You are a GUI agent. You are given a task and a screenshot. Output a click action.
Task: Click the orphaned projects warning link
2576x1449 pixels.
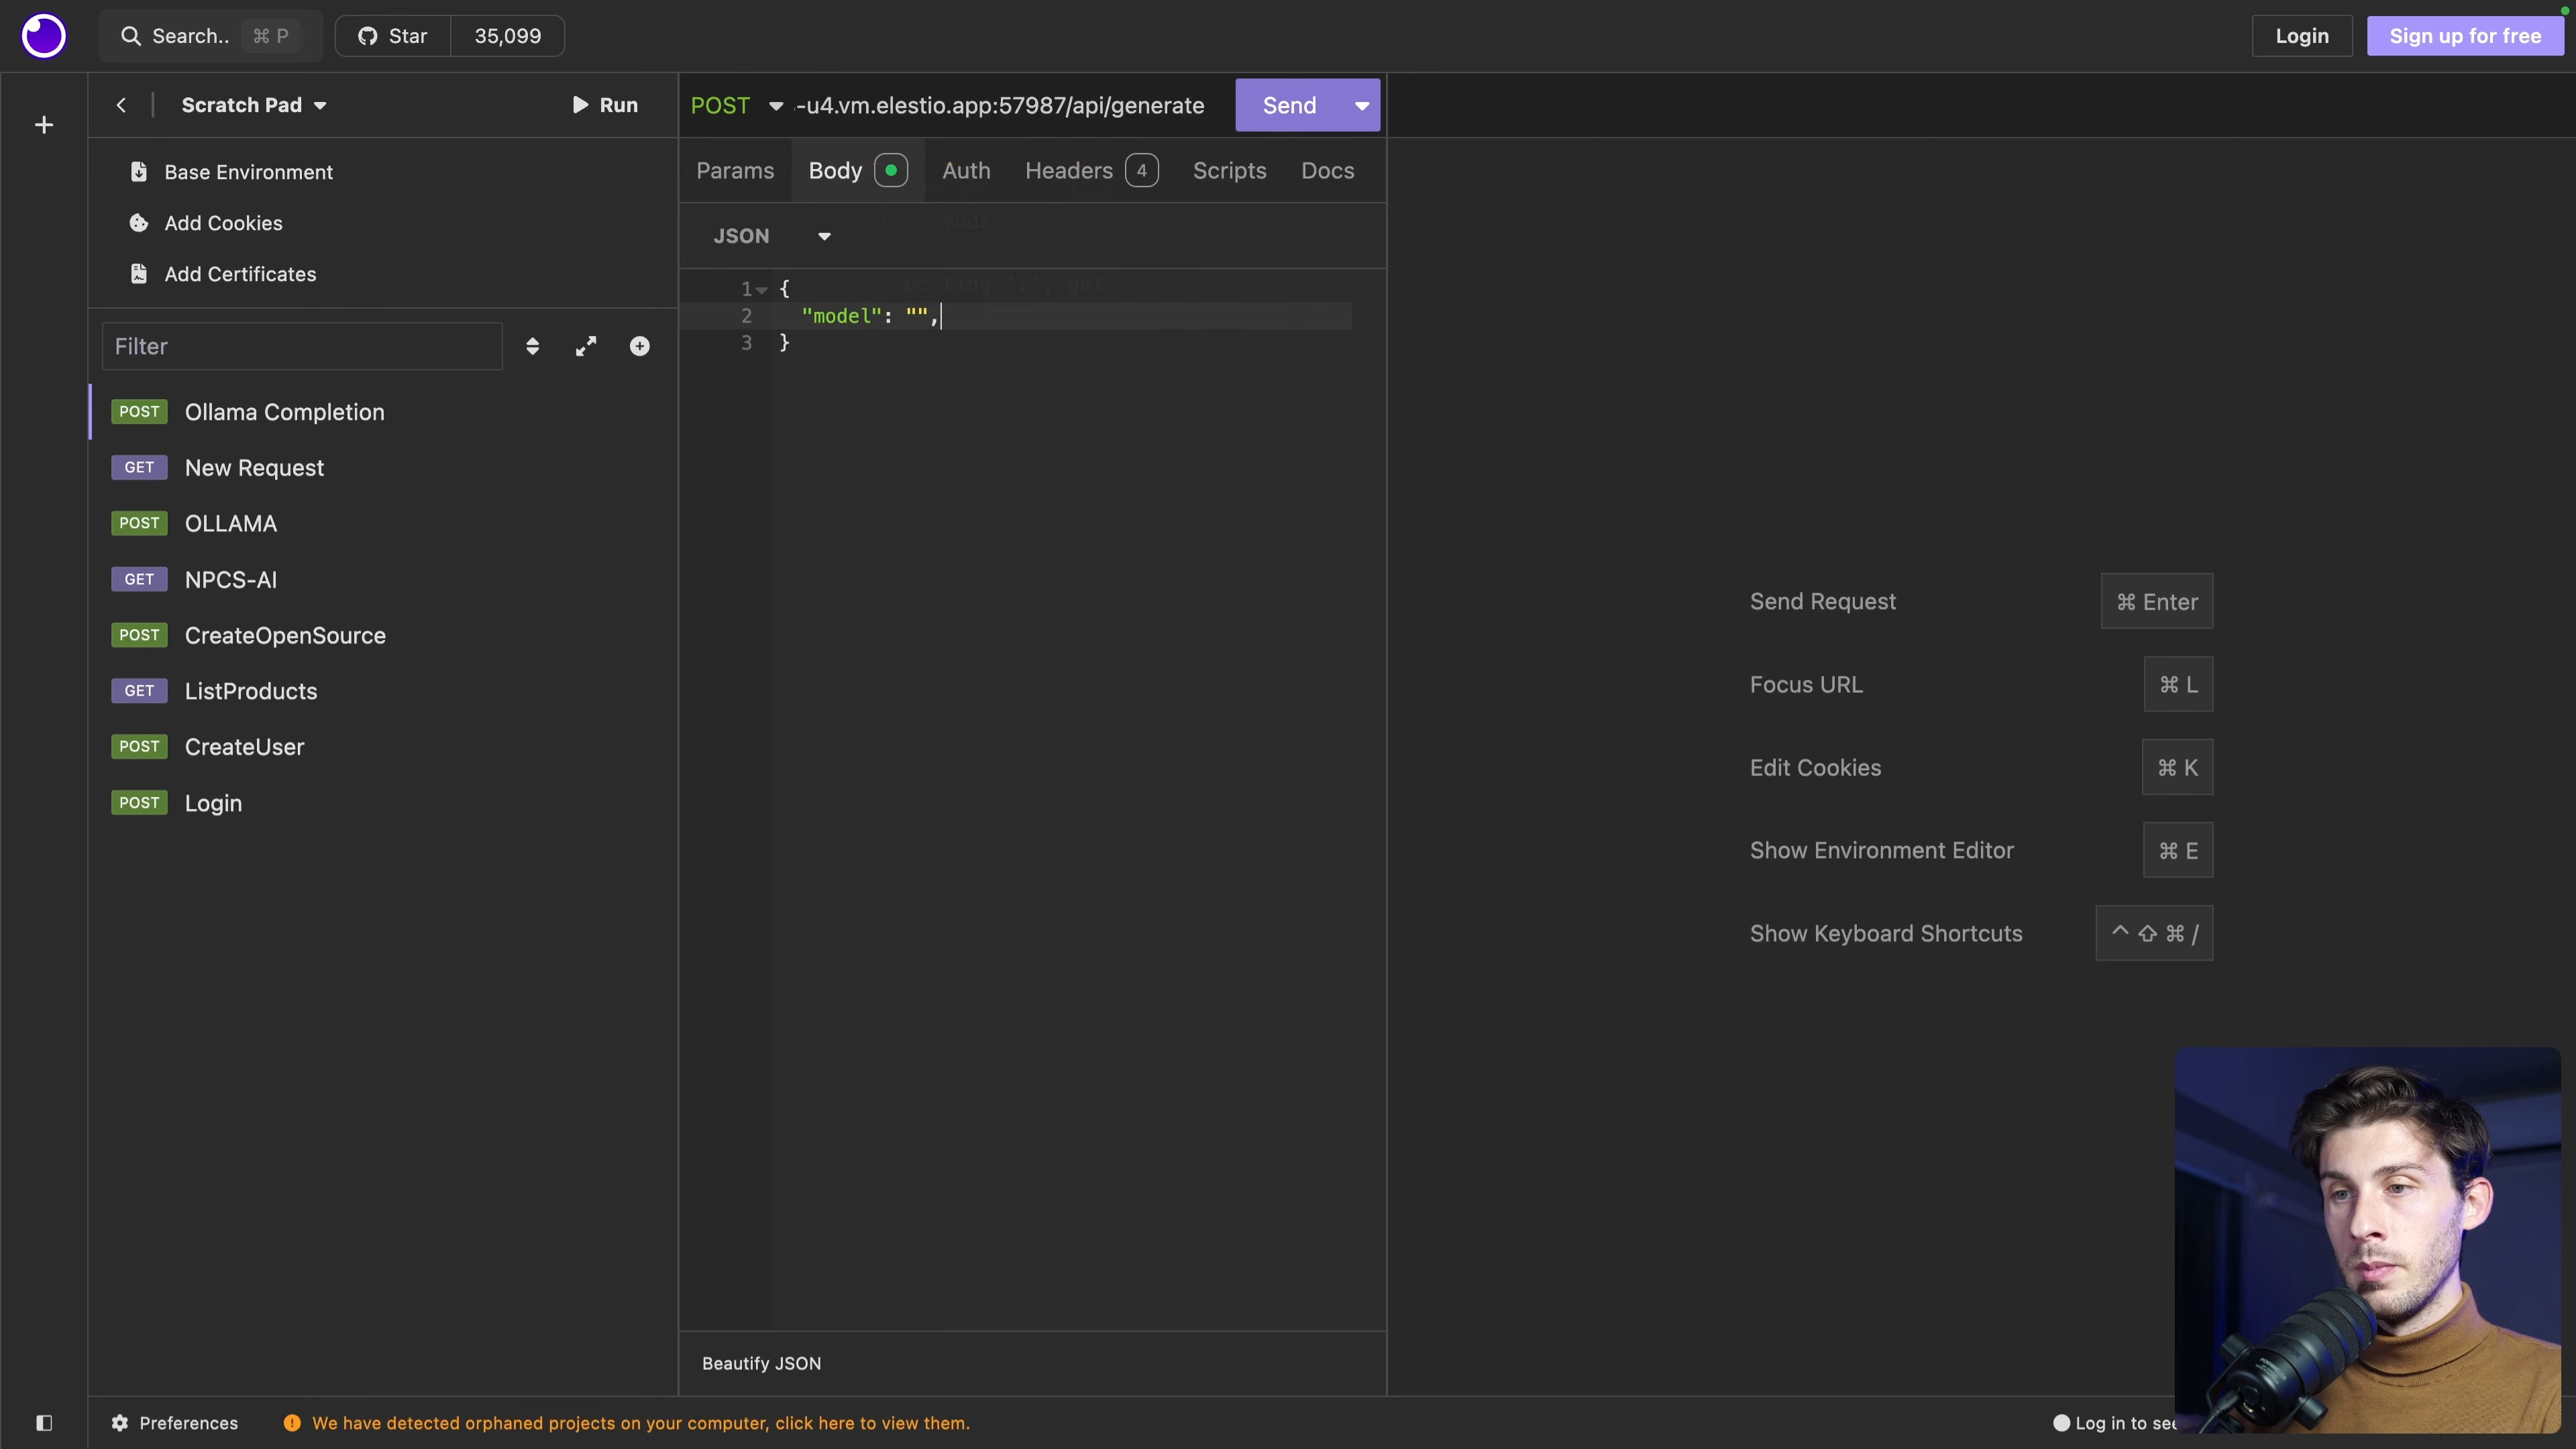[x=640, y=1422]
